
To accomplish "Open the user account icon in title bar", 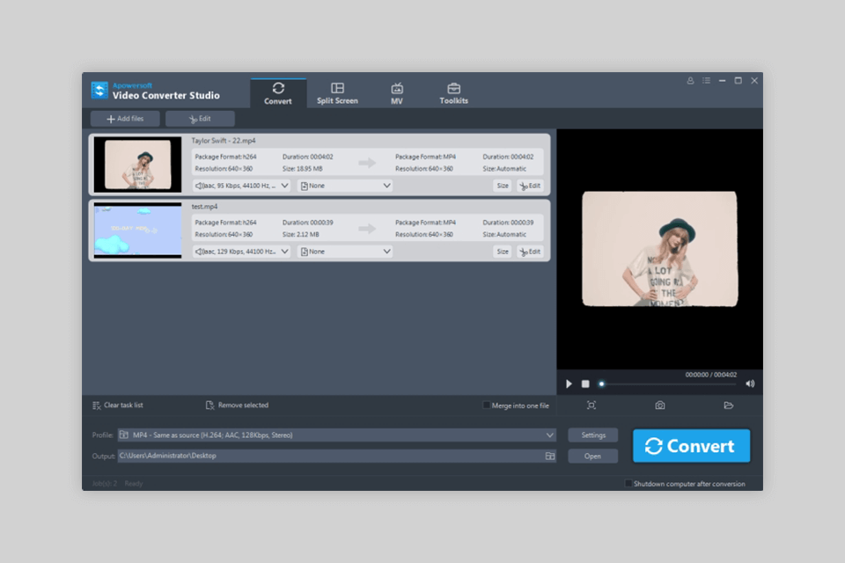I will tap(690, 81).
